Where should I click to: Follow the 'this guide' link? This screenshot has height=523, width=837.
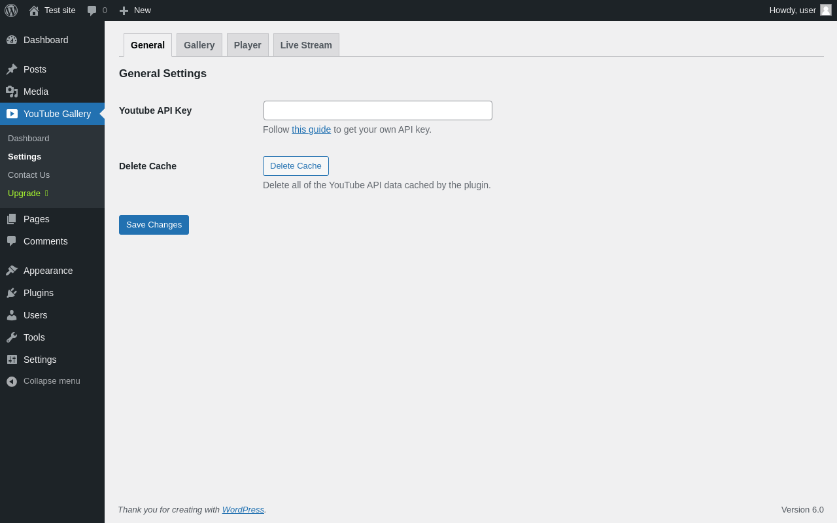[x=311, y=129]
